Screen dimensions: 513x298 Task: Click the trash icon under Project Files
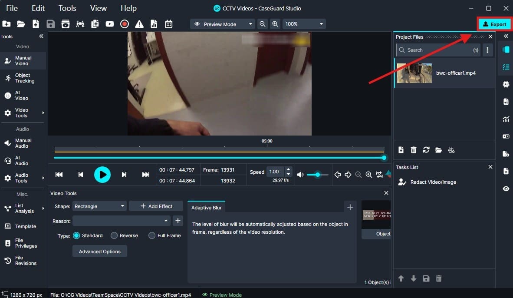[x=414, y=150]
